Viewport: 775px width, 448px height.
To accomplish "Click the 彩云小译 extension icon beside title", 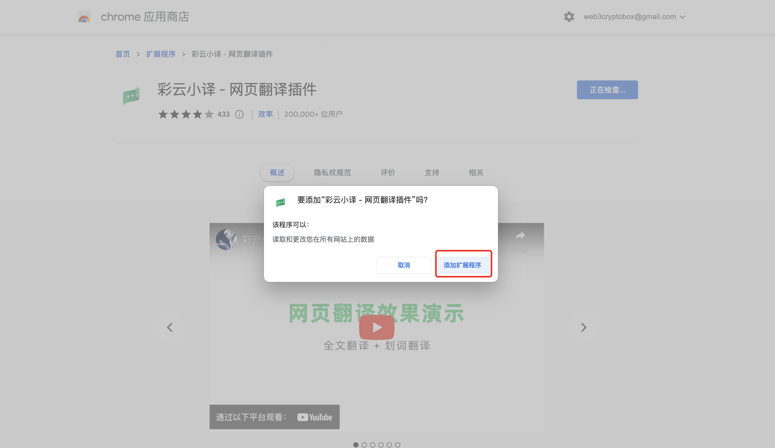I will tap(131, 96).
